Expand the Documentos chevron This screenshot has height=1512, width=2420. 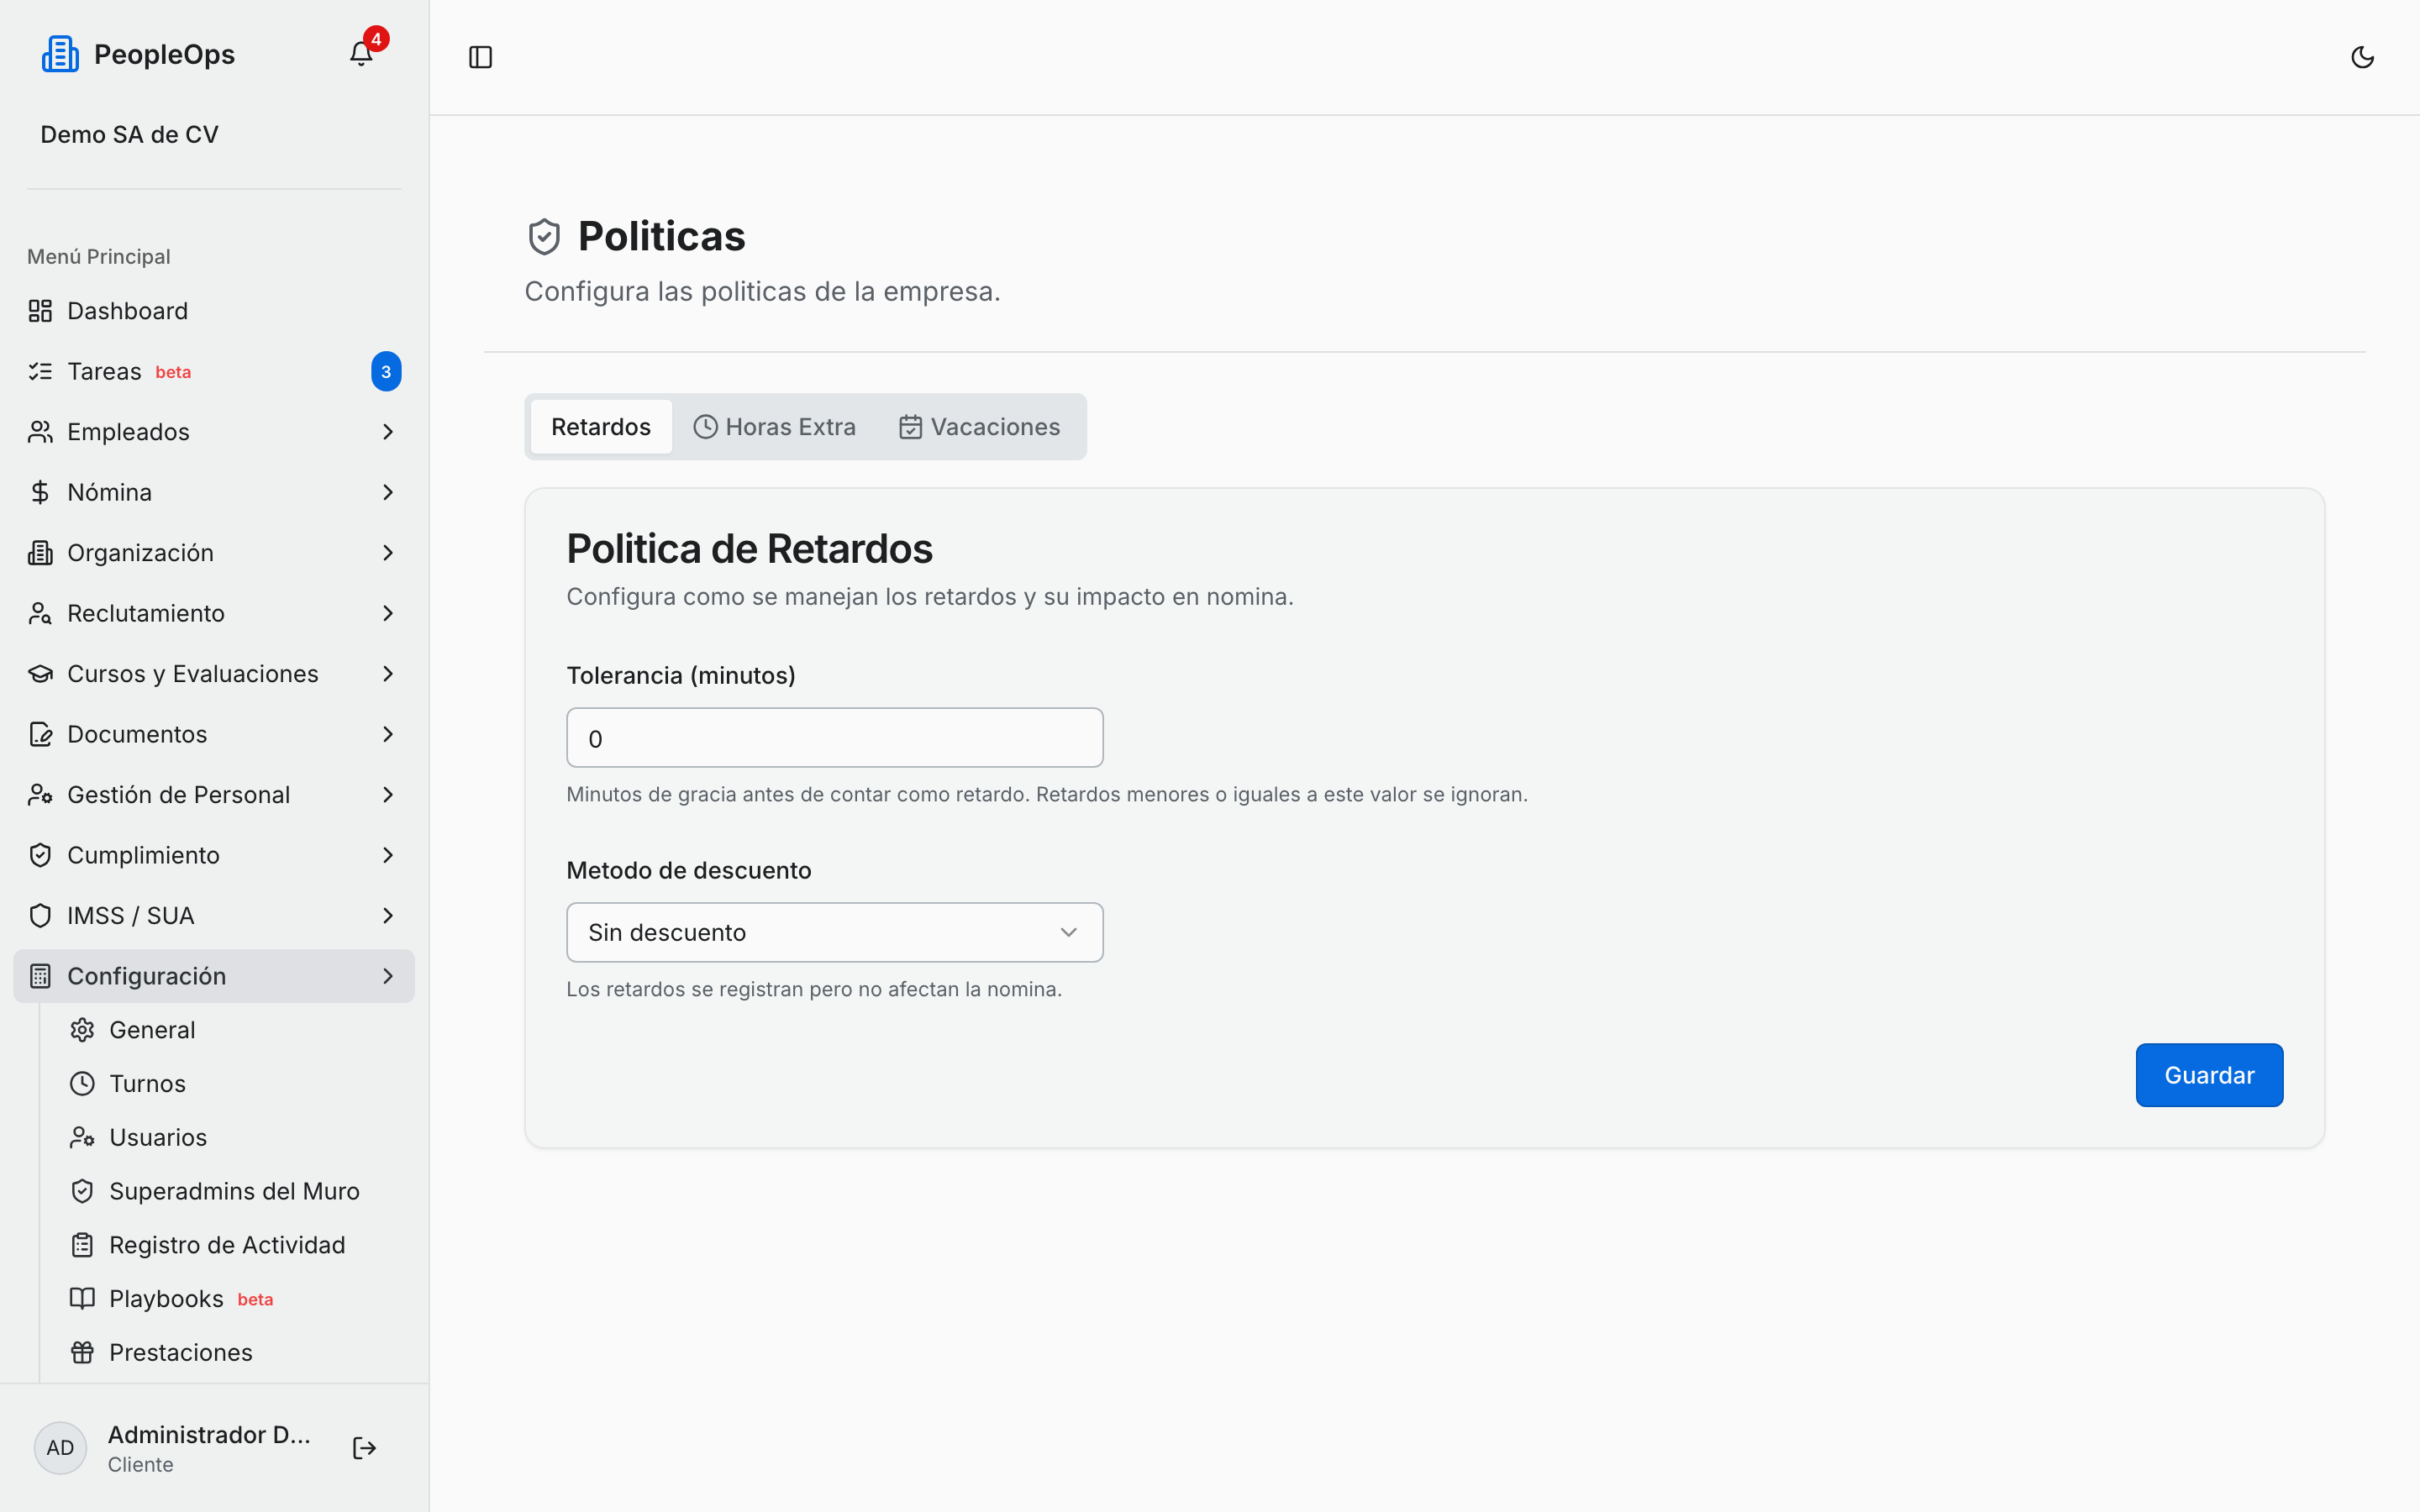pyautogui.click(x=388, y=734)
